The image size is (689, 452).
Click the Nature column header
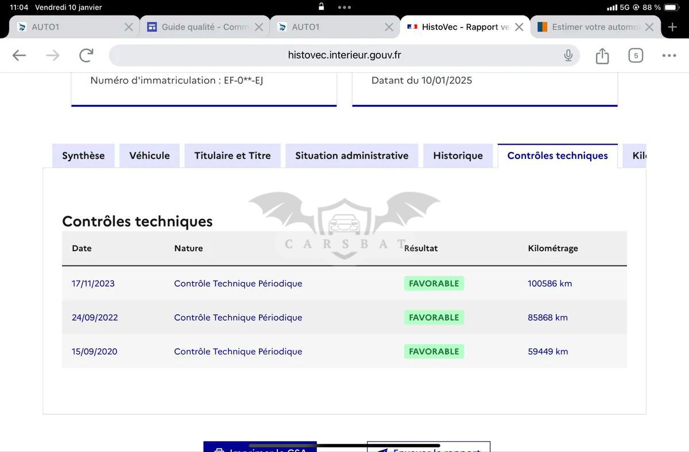(x=188, y=248)
